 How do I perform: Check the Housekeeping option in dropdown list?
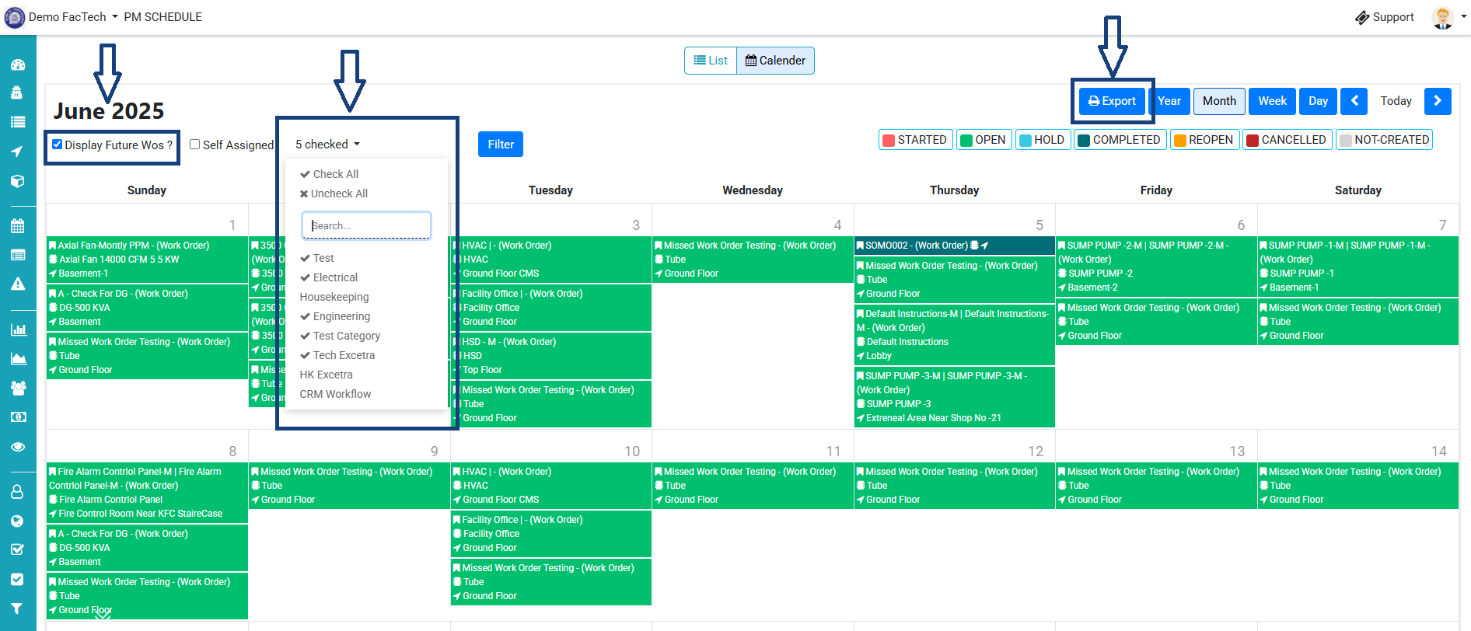(x=334, y=297)
